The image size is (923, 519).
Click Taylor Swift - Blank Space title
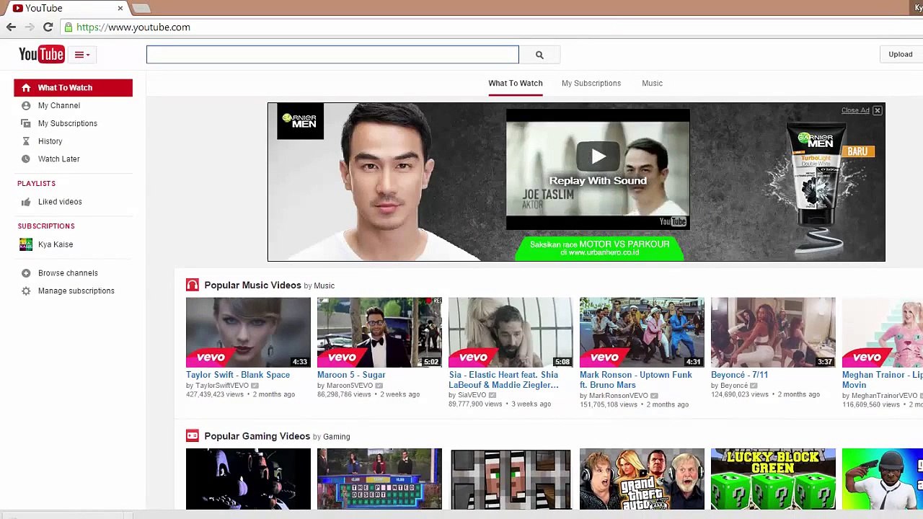click(x=238, y=375)
